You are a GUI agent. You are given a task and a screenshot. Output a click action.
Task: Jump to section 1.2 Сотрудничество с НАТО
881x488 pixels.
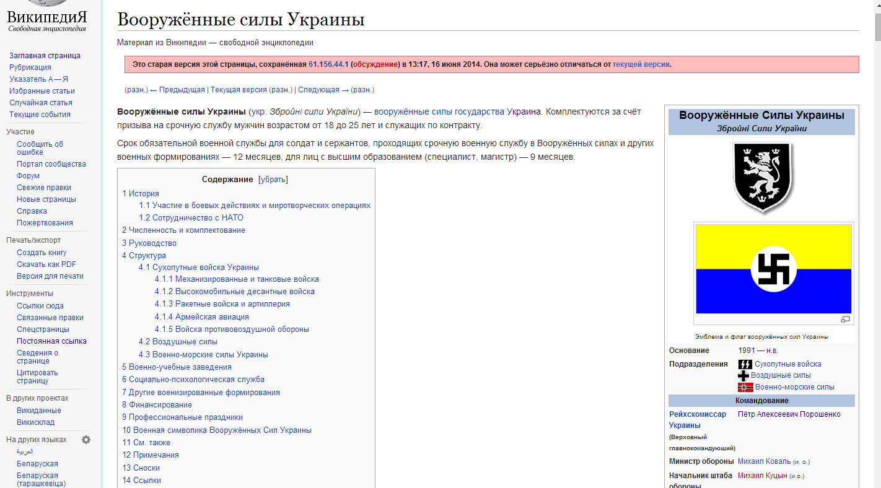point(191,218)
